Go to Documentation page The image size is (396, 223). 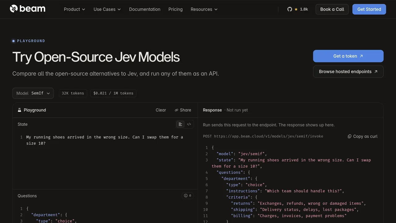(x=145, y=9)
